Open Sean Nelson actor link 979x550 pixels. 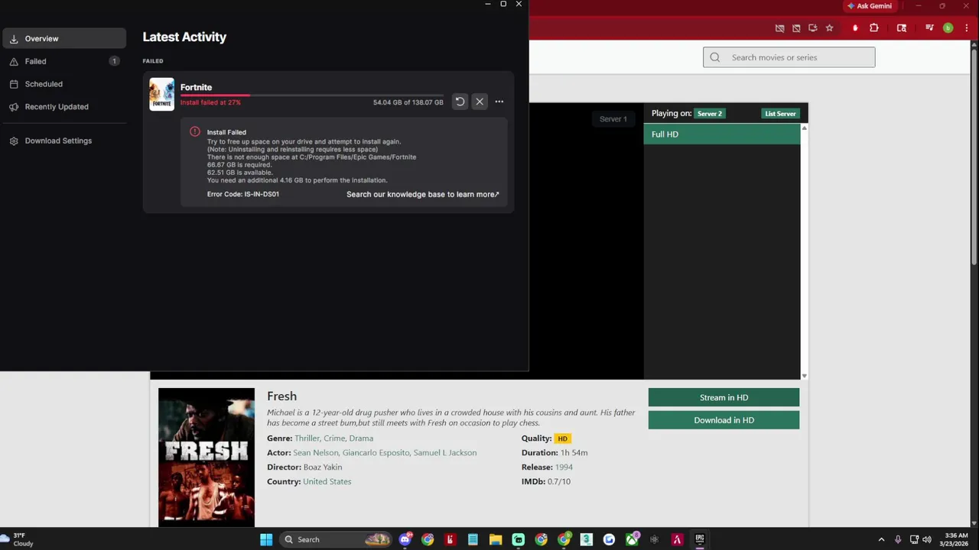click(315, 453)
